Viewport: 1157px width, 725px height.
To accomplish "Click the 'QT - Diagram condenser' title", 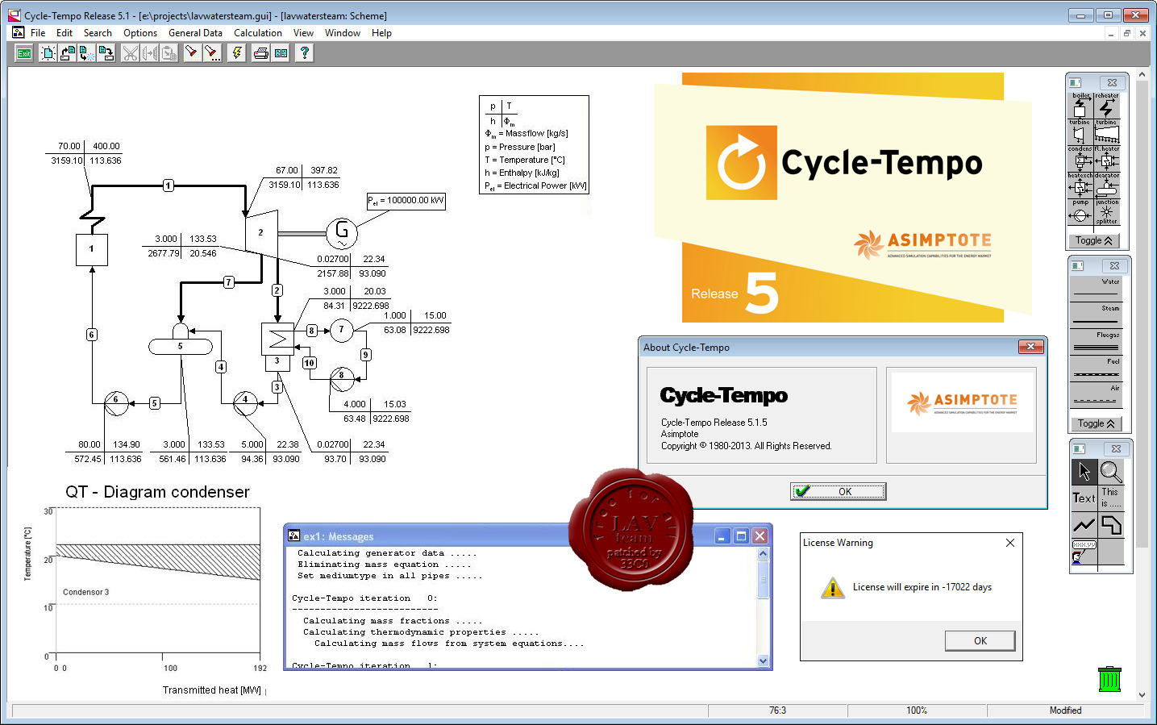I will click(x=157, y=492).
